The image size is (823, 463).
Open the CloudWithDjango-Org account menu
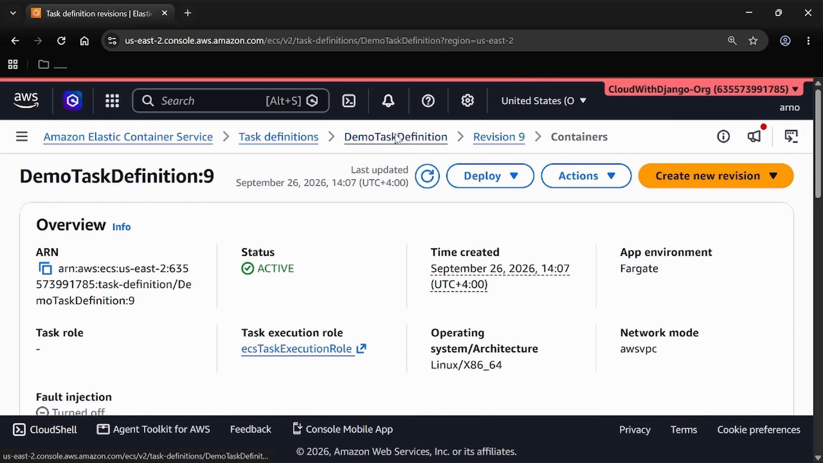703,89
